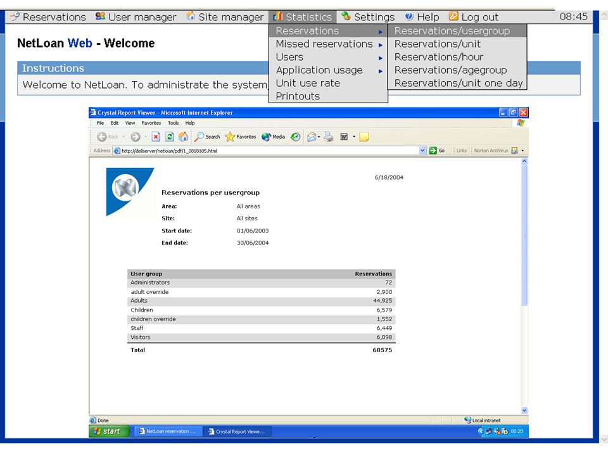Expand the Missed reservations submenu
Viewport: 608px width, 456px height.
pos(328,44)
